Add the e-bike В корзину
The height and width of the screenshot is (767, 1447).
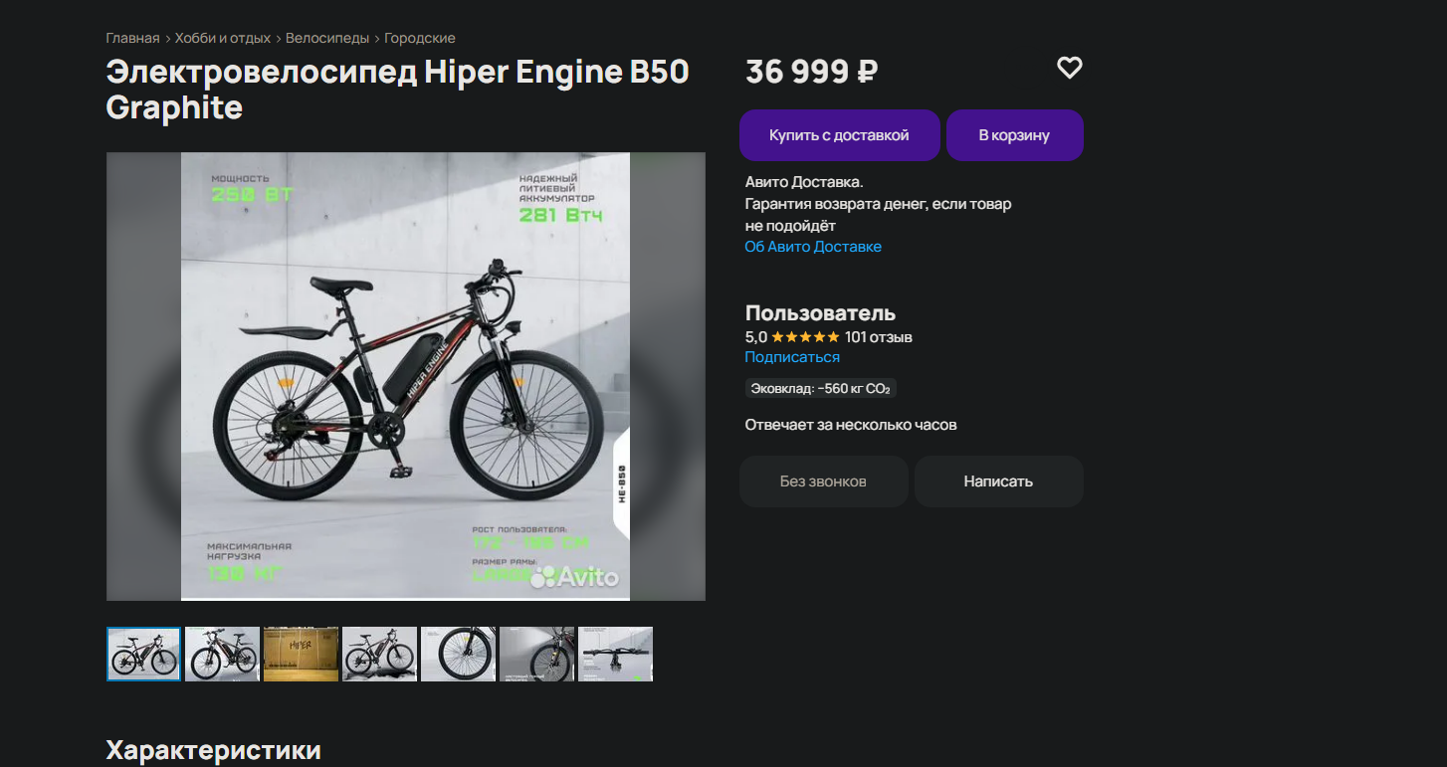(1014, 135)
